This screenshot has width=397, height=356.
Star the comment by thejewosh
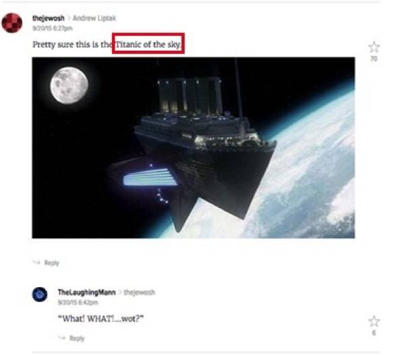point(374,47)
